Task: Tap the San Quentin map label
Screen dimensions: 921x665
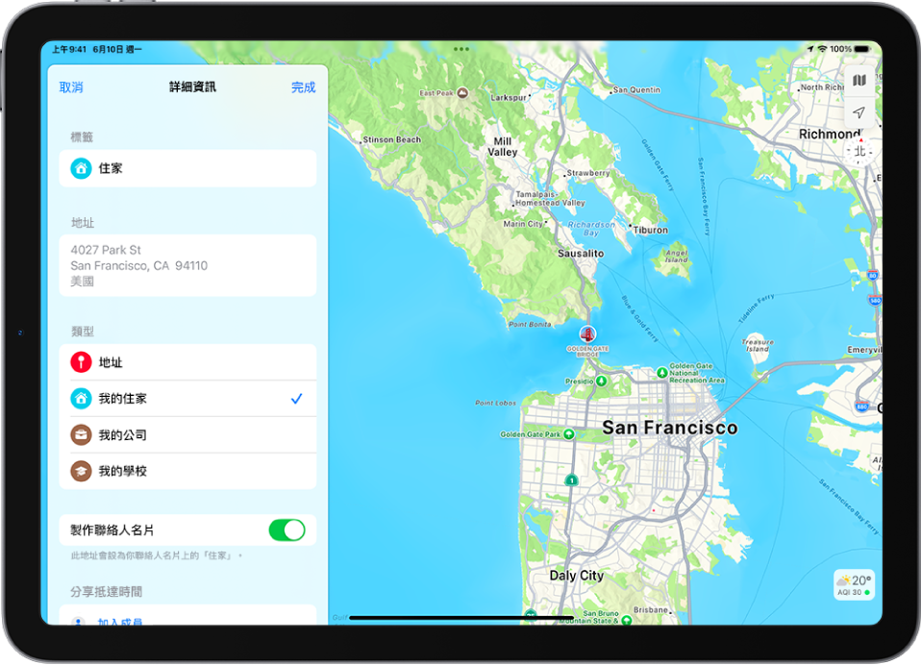Action: pos(636,89)
